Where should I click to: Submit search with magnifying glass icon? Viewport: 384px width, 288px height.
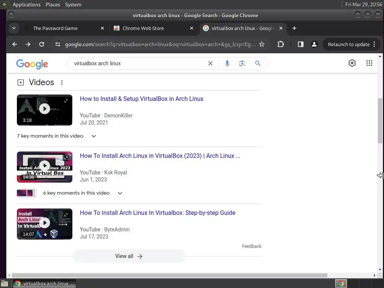pos(258,63)
